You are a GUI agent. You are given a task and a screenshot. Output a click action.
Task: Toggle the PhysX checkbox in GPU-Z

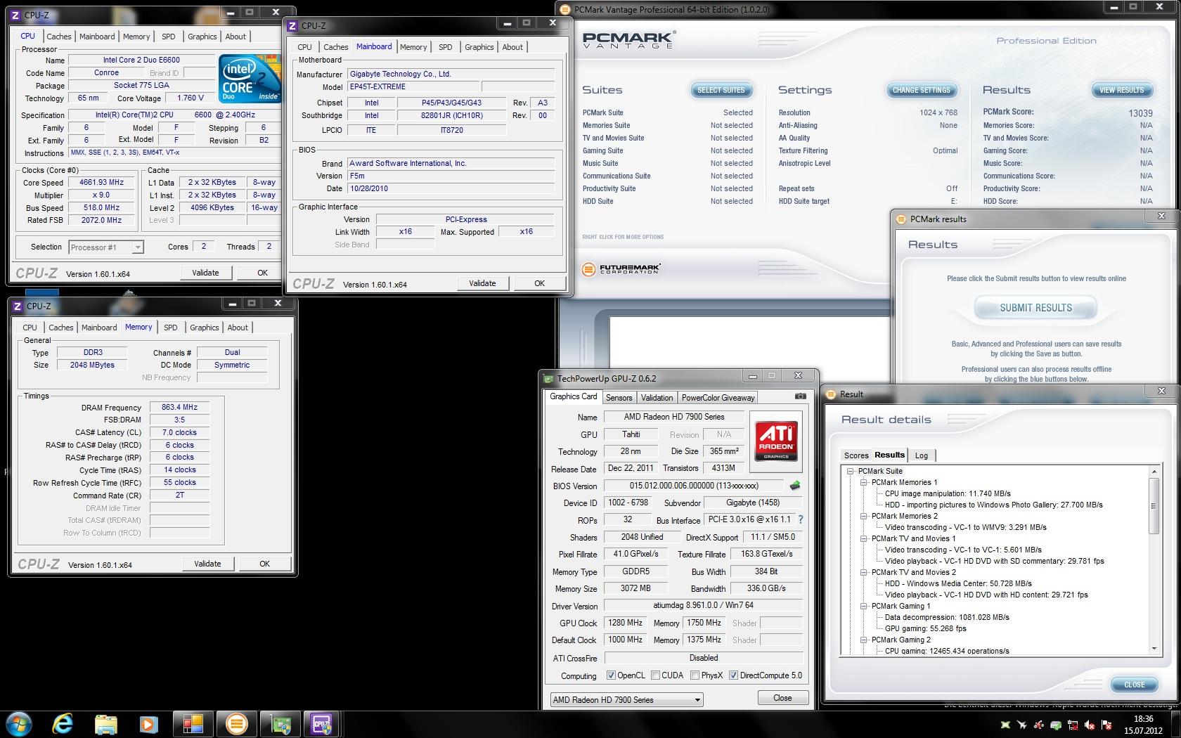(x=695, y=675)
